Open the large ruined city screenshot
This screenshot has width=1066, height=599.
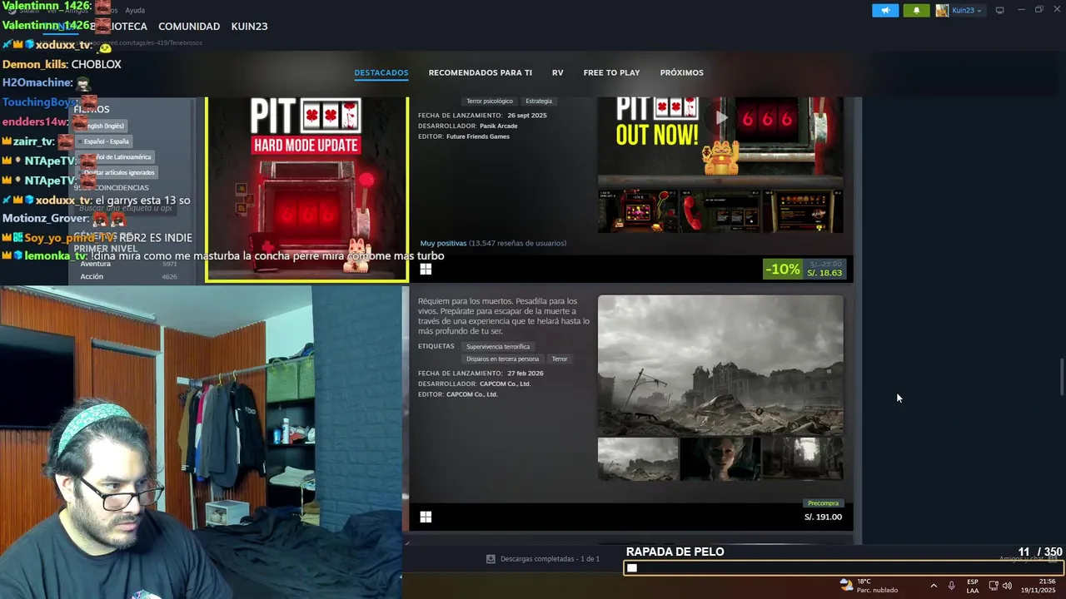[720, 365]
